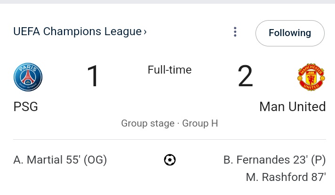The image size is (335, 195).
Task: Click the gray strip above the card
Action: (x=167, y=2)
